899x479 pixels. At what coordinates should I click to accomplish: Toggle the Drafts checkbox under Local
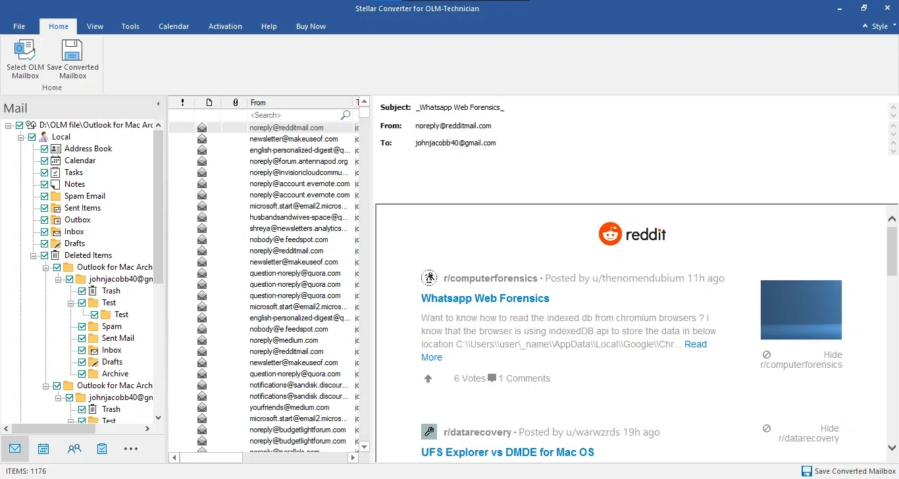45,243
